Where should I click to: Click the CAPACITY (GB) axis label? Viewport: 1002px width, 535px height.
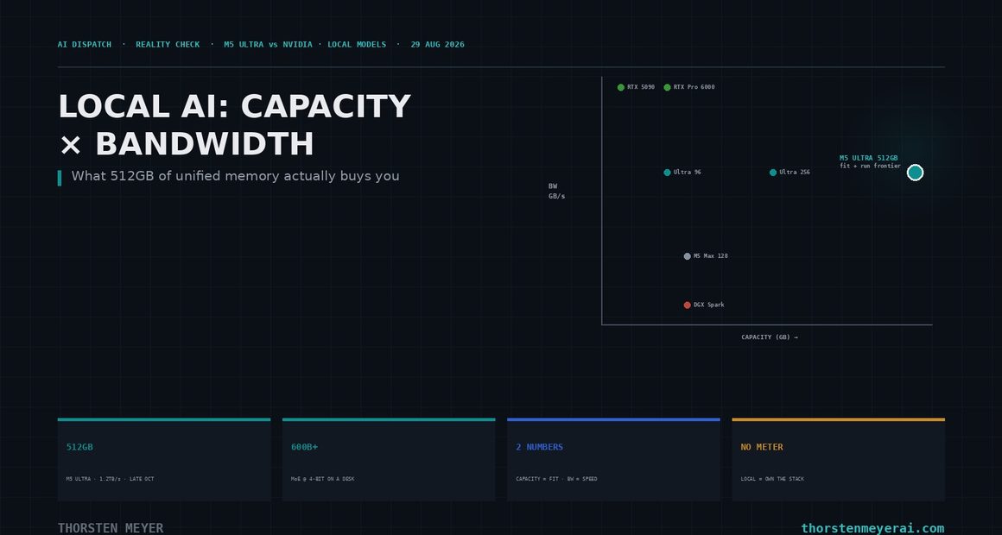[770, 337]
